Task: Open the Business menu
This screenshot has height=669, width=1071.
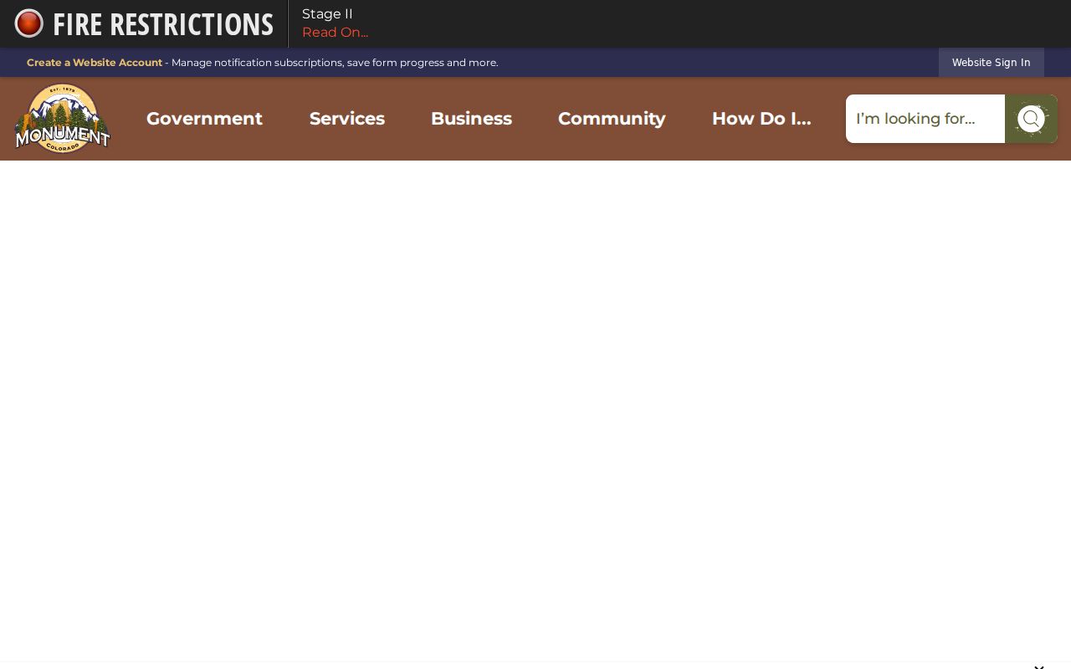Action: (471, 119)
